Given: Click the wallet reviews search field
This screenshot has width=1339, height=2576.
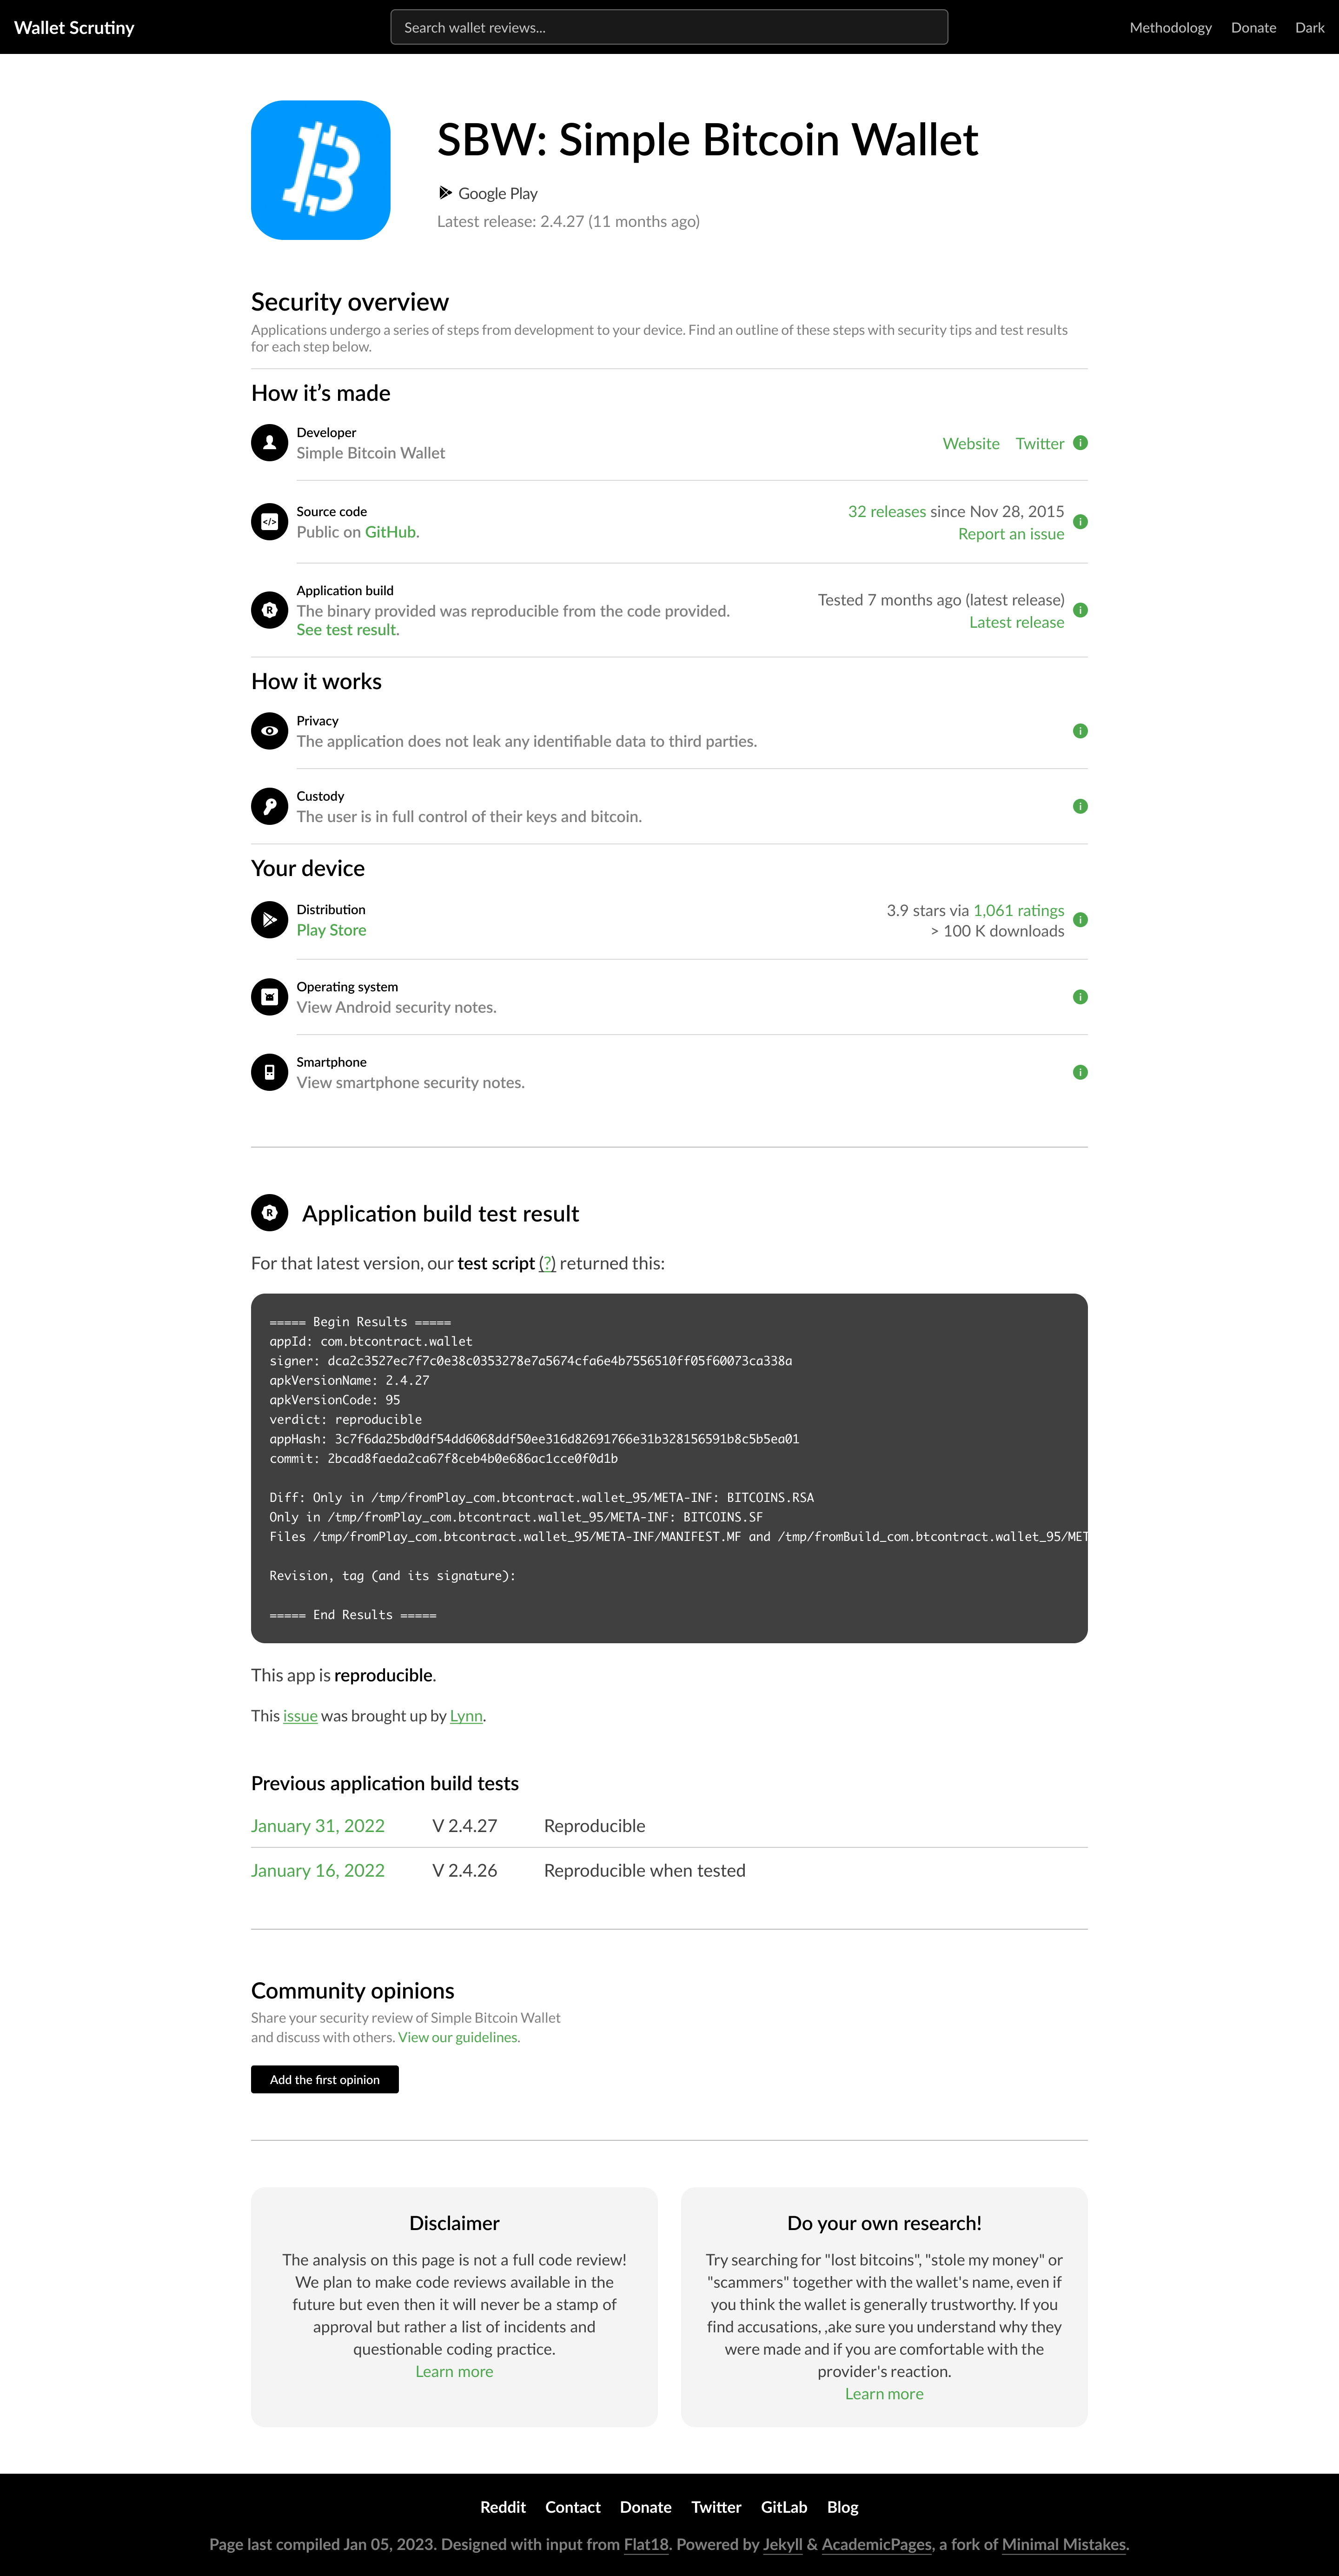Looking at the screenshot, I should click(669, 27).
